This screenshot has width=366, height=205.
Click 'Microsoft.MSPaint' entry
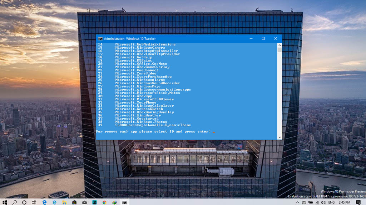click(134, 61)
